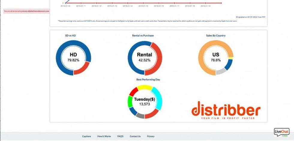Screen dimensions: 294x141
Task: Click yellow segment of Best Performing Day chart
Action: pos(145,87)
